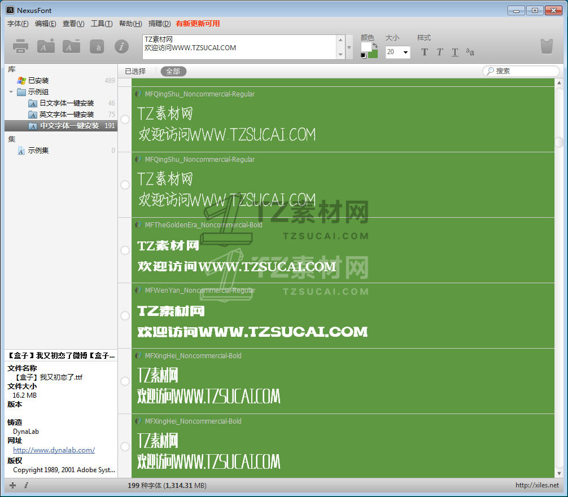Select the 已安装 library item
The width and height of the screenshot is (568, 497).
[61, 80]
